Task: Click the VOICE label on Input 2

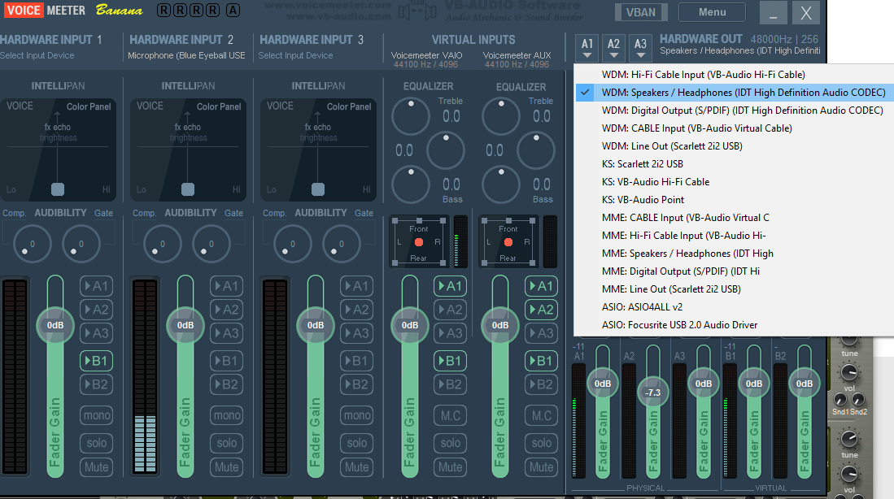Action: [x=150, y=106]
